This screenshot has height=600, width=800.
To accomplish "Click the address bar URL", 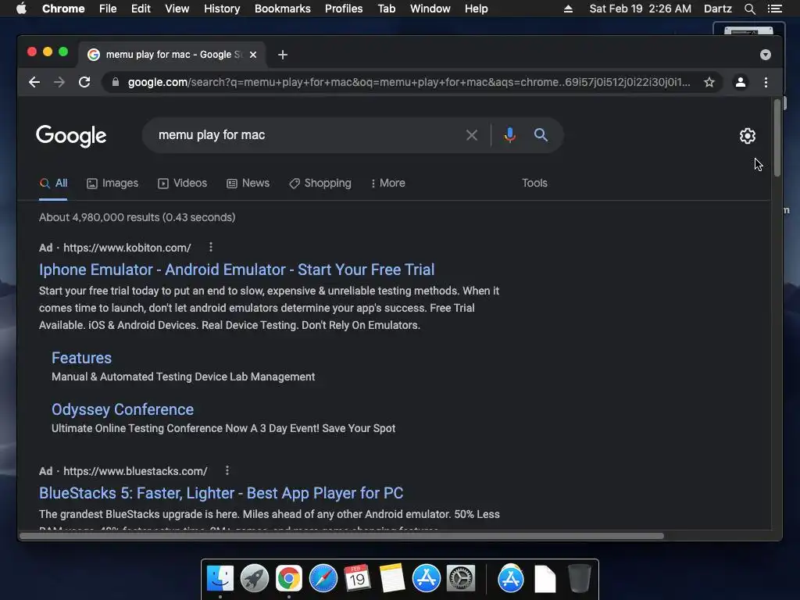I will coord(408,82).
